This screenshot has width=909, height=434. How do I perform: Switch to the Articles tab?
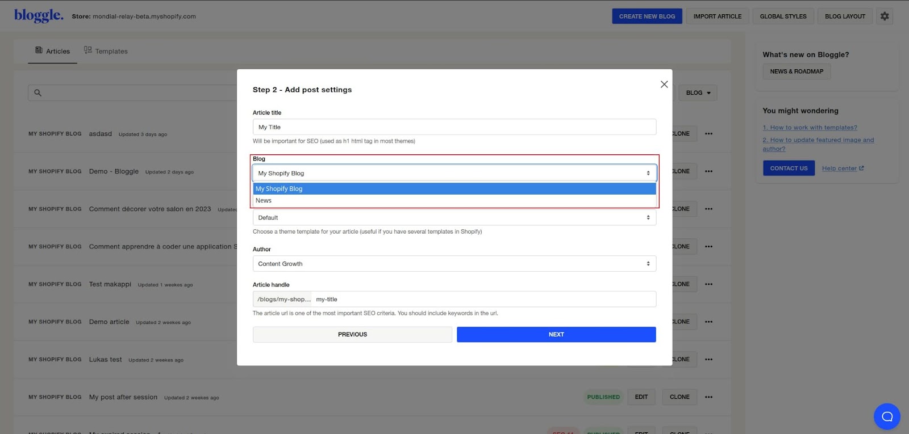(x=52, y=51)
